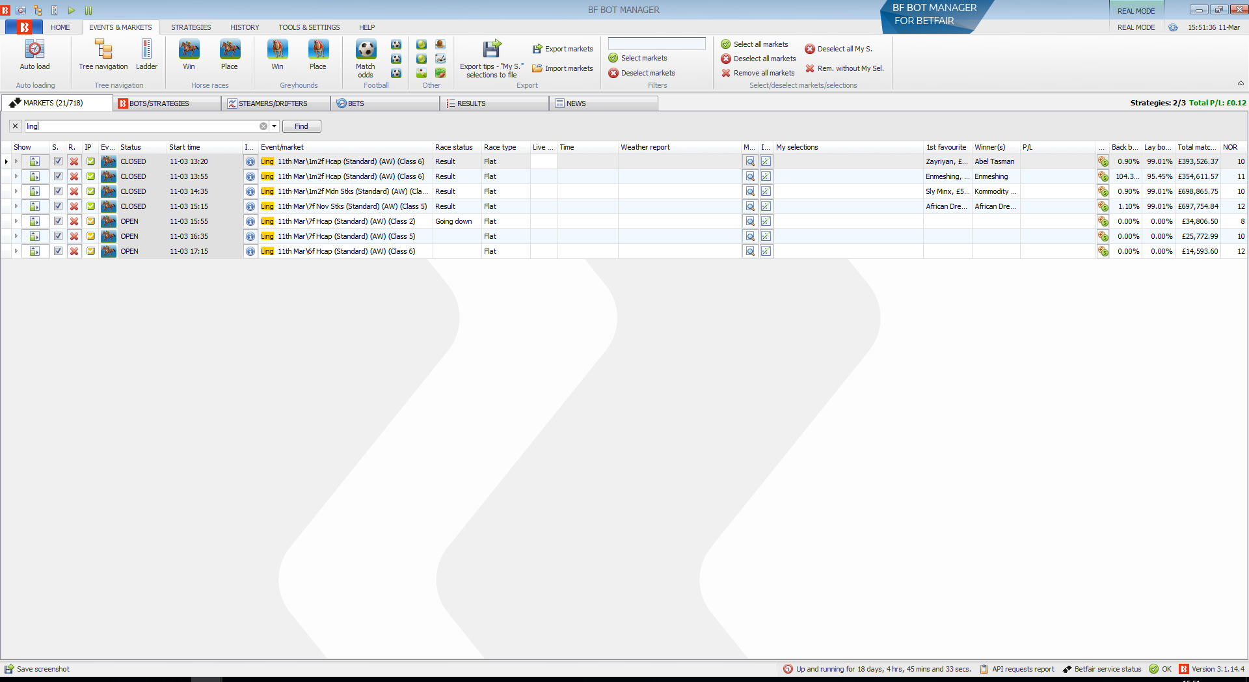
Task: Open Tree navigation
Action: (x=103, y=55)
